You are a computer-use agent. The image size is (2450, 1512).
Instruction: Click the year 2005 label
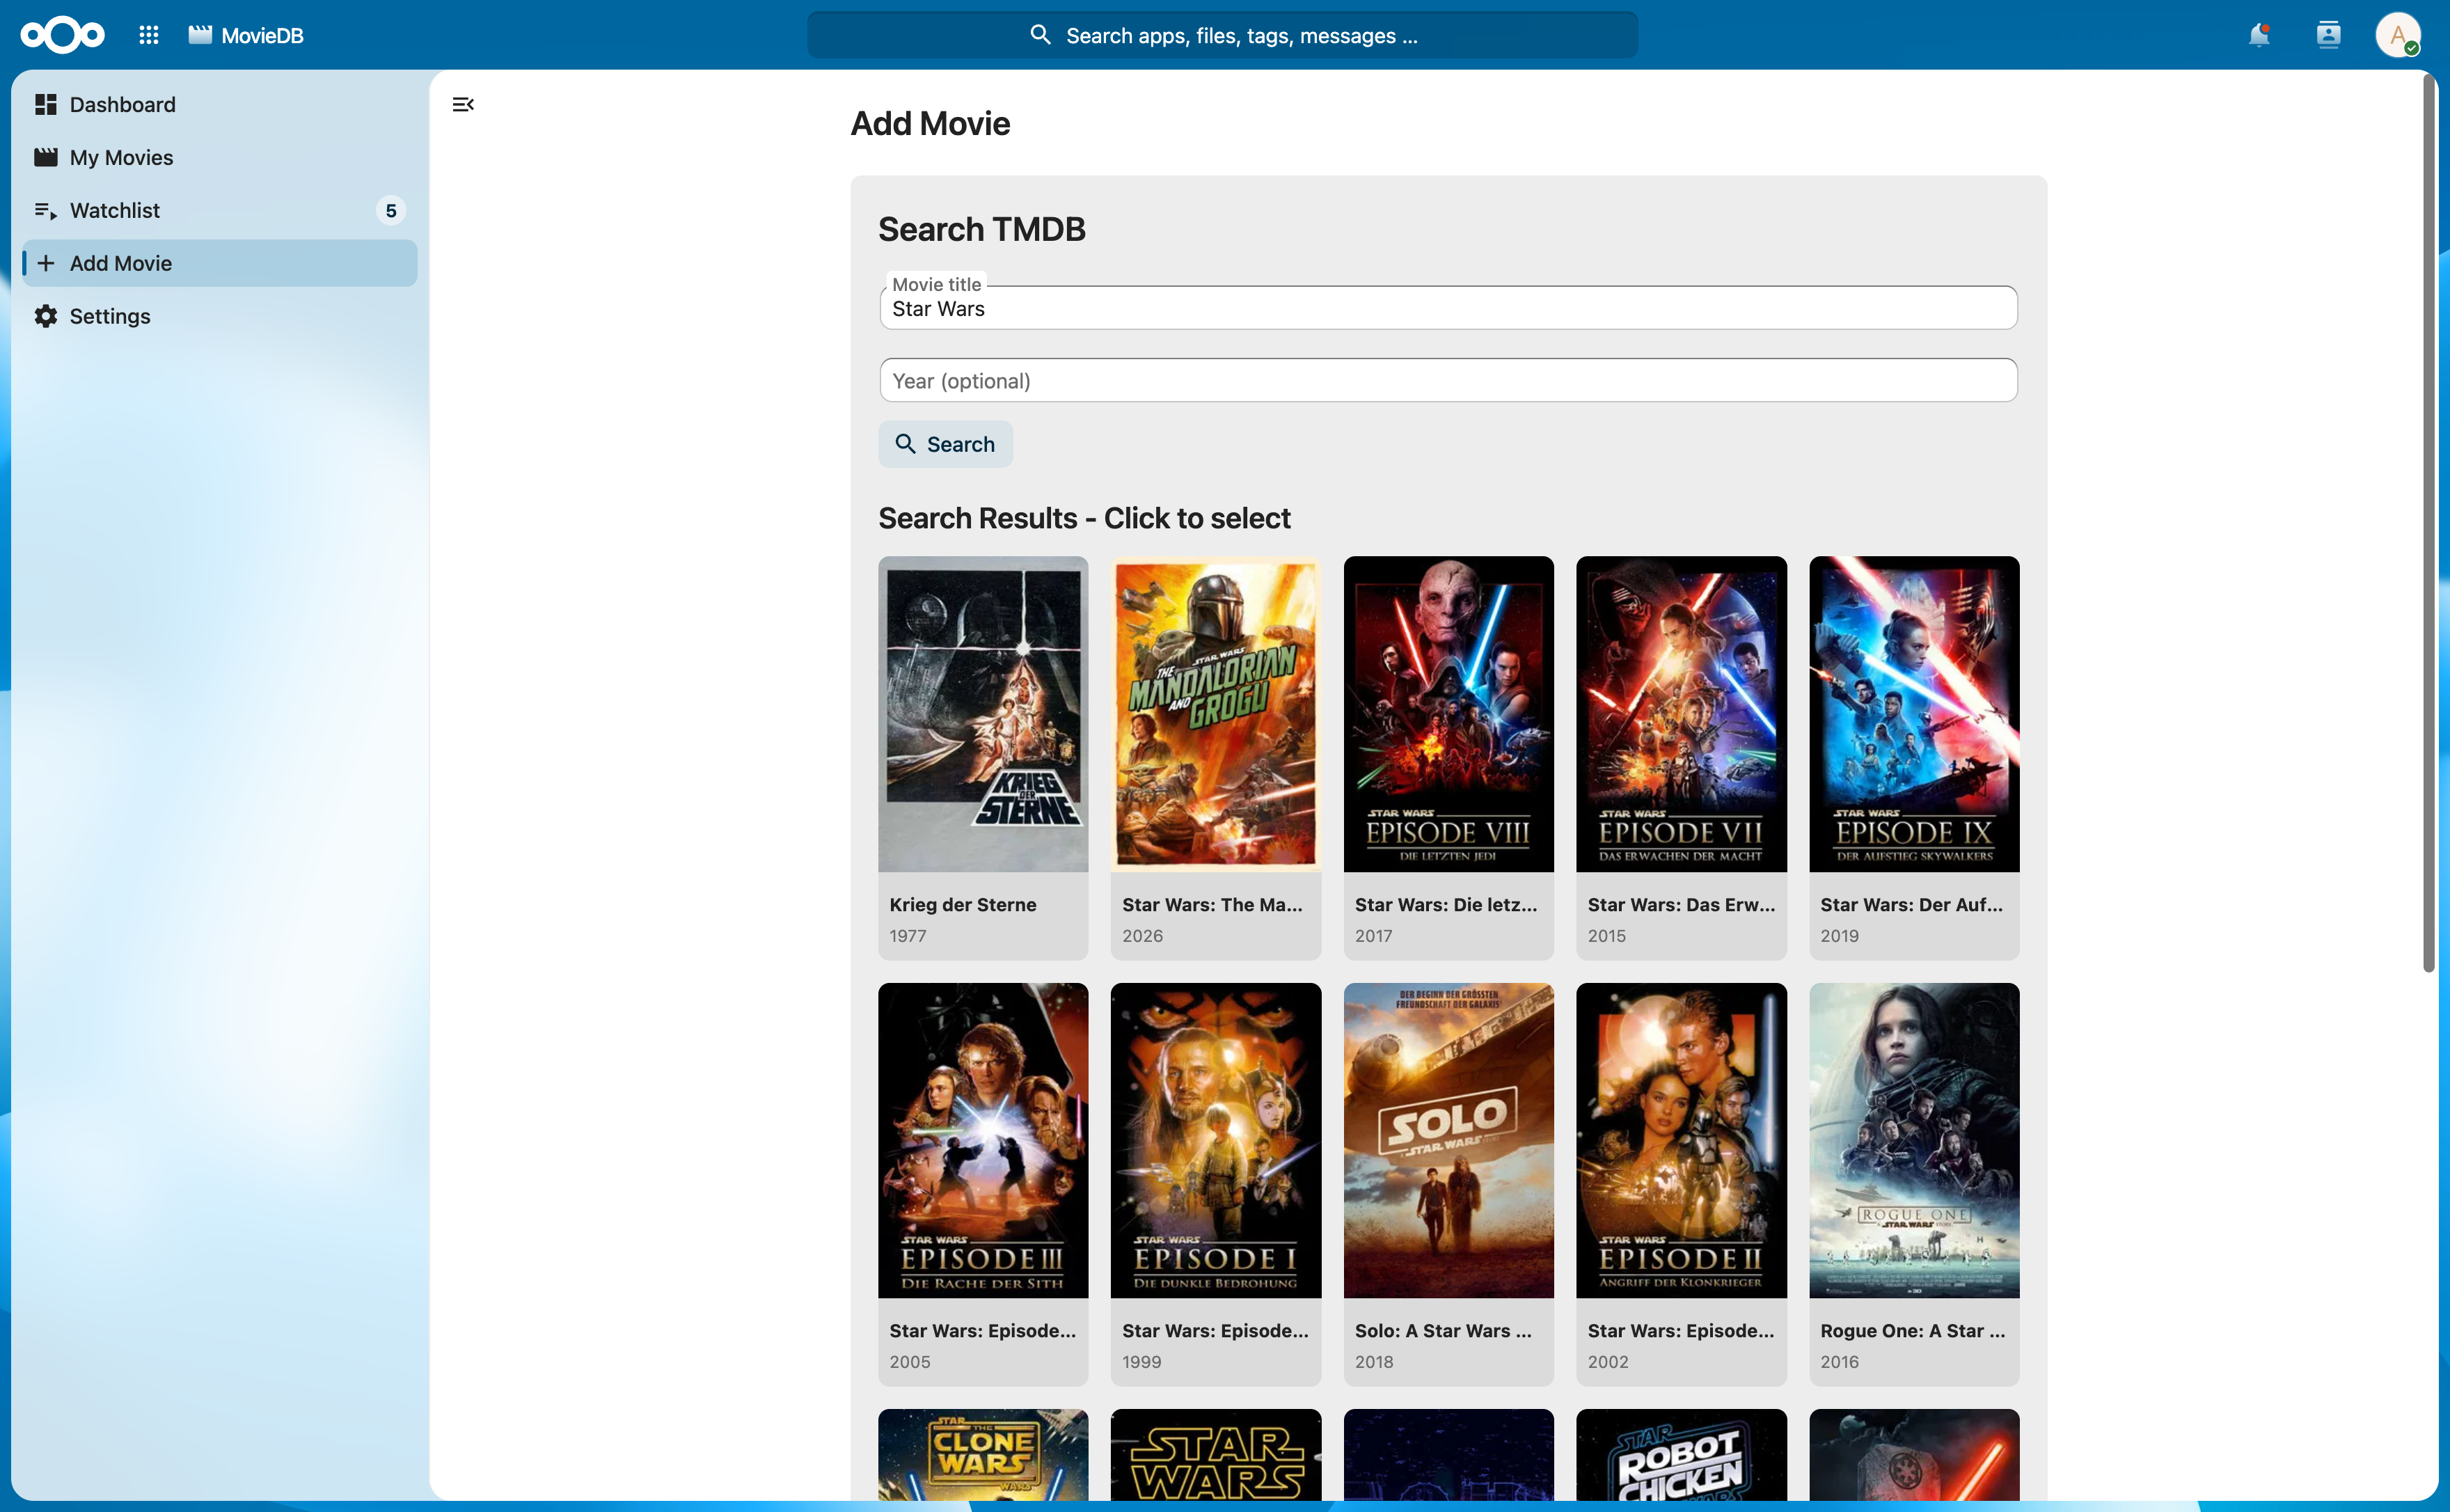pos(910,1361)
